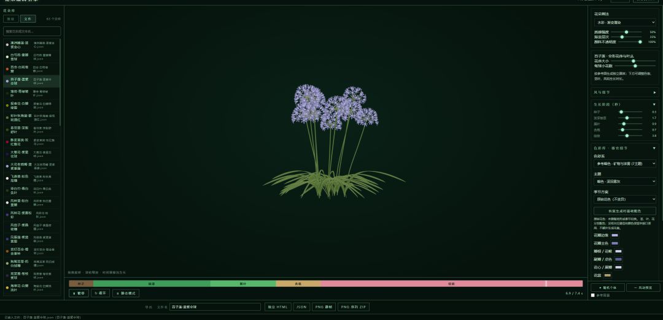Set the 含苞 stage duration slider
Screen dimensions: 663x320
[x=630, y=129]
